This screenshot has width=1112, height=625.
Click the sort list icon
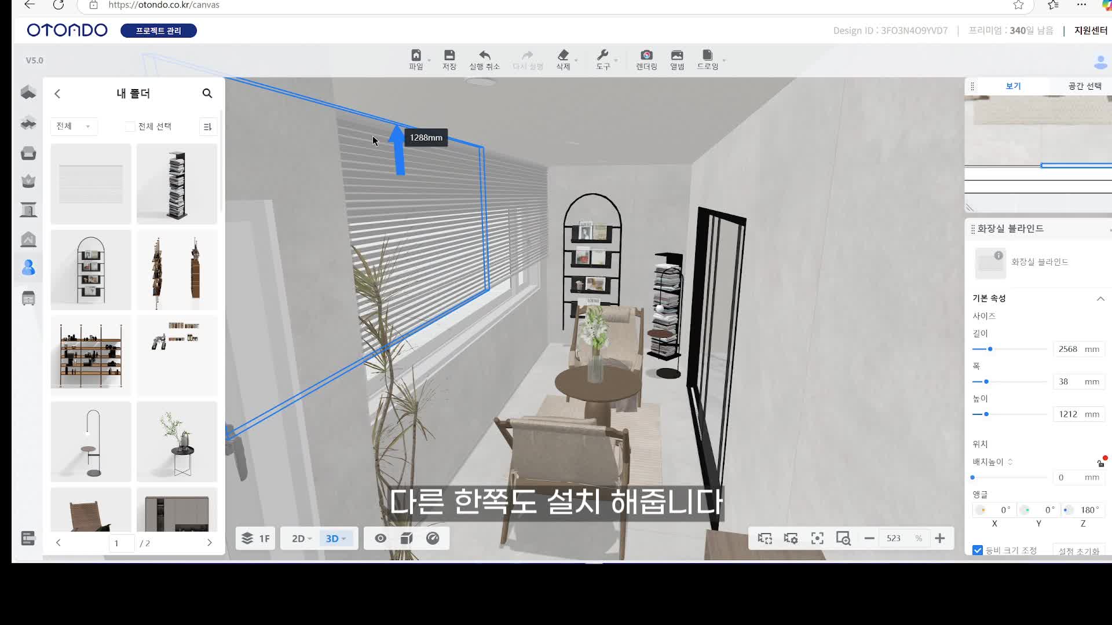point(207,127)
